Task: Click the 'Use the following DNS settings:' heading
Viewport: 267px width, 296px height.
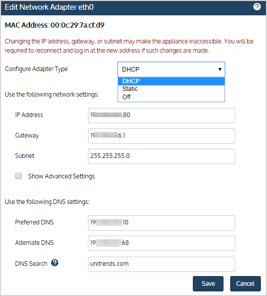Action: pos(47,202)
